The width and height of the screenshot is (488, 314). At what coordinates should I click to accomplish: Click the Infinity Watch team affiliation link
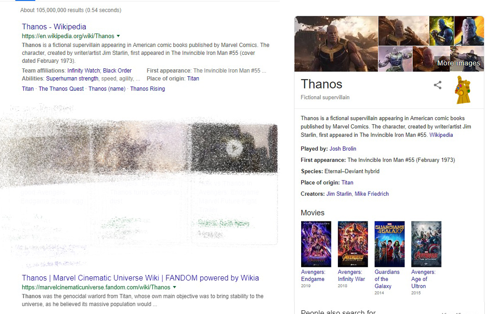point(84,71)
